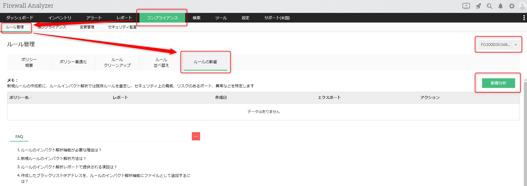Open the ダッシュボード menu
Screen dimensions: 527x186
coord(20,18)
